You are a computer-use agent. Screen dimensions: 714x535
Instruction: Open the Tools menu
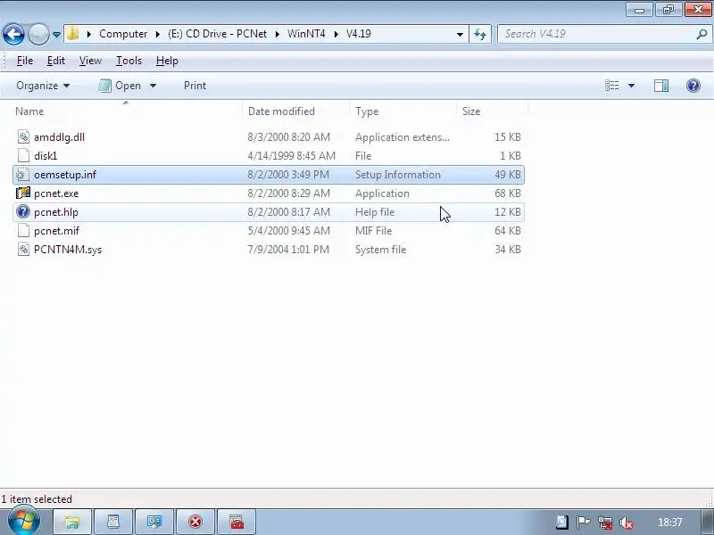(129, 61)
